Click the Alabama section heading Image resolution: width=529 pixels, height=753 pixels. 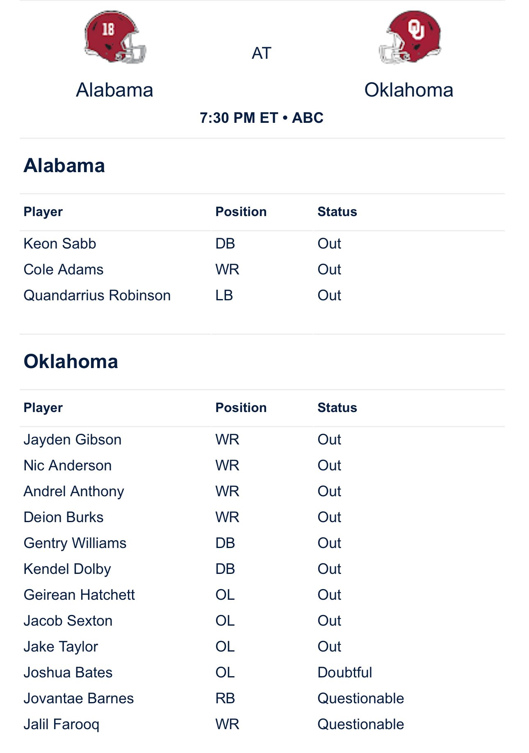click(64, 166)
